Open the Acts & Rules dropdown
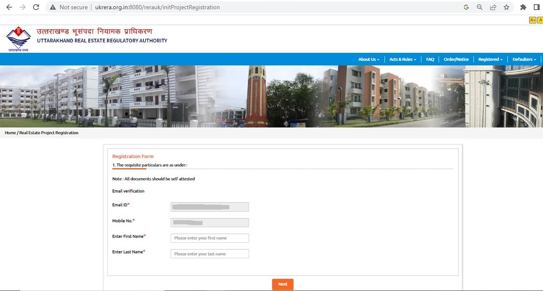The image size is (543, 291). [402, 59]
